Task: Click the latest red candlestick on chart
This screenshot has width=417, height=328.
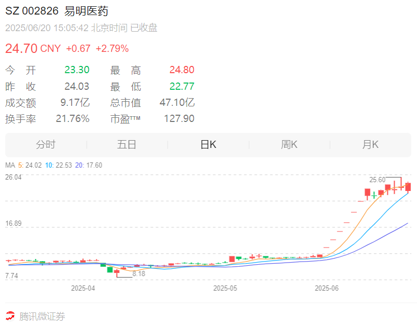Action: click(408, 187)
